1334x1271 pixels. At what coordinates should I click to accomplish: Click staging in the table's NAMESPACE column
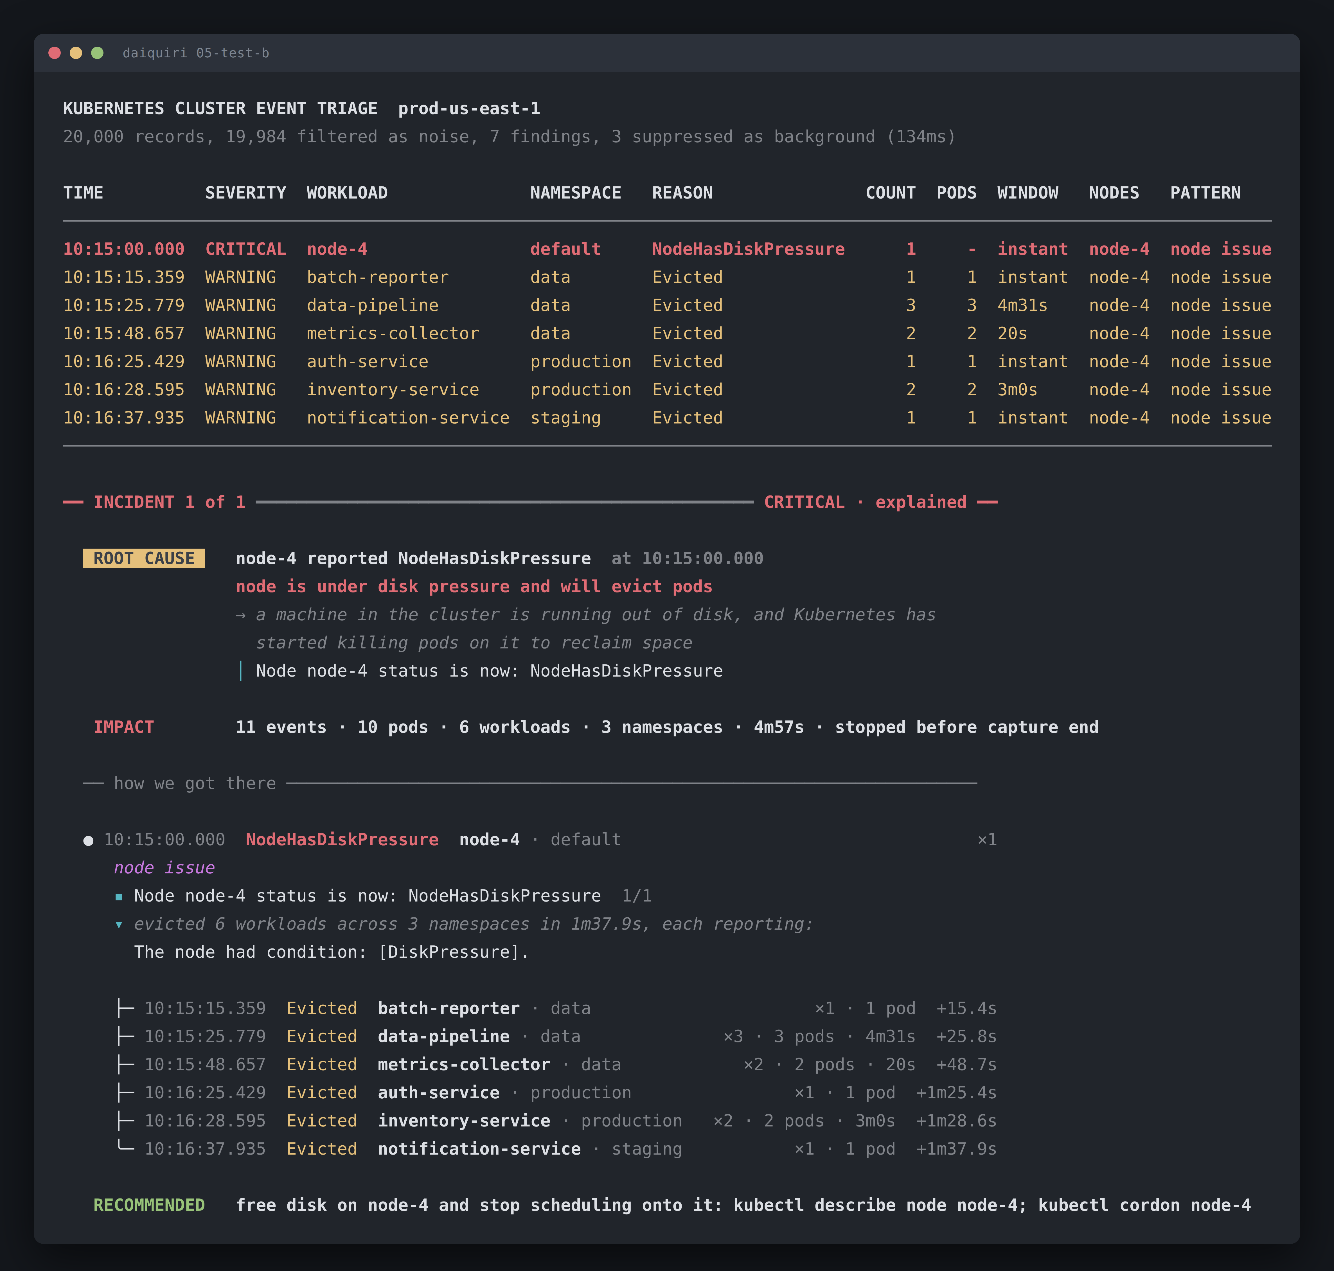[566, 418]
